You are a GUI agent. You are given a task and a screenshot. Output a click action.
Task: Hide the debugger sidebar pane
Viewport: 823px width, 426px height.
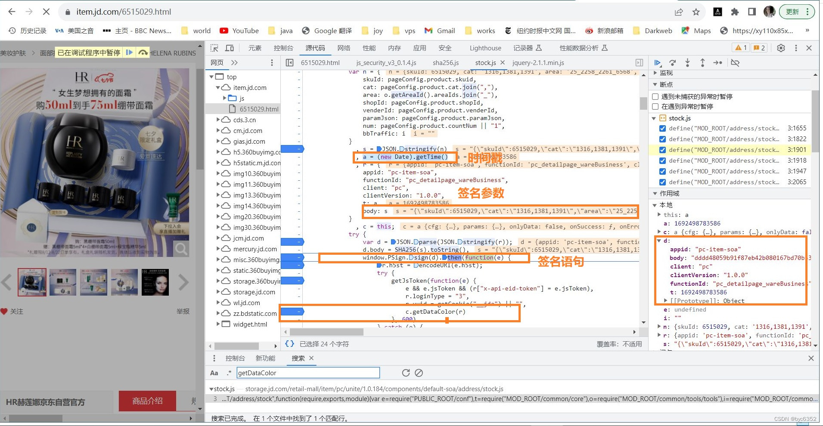click(639, 63)
